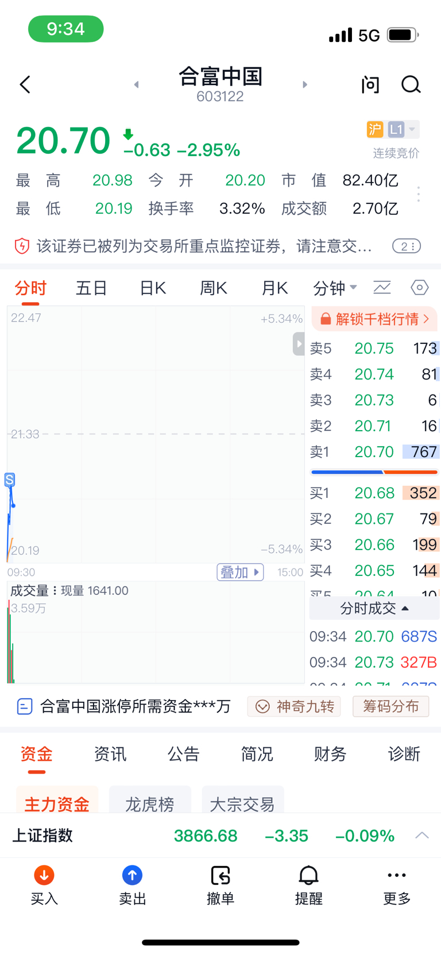Open the chart drawing line icon
Screen dimensions: 441x955
(x=382, y=287)
